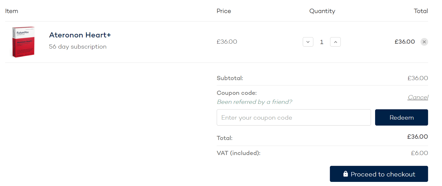Viewport: 442px width, 186px height.
Task: Redeem the entered coupon code
Action: point(401,117)
